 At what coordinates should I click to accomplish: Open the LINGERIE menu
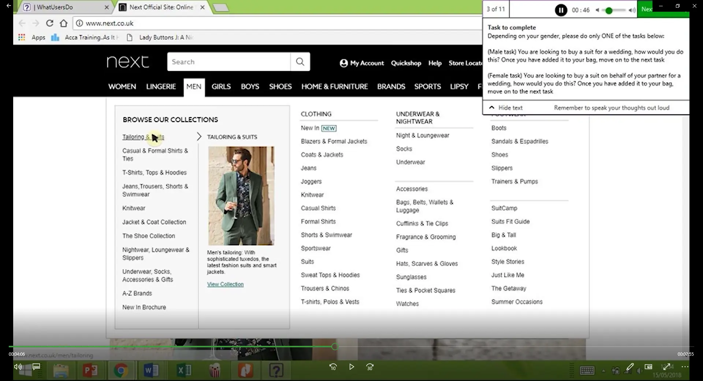161,87
